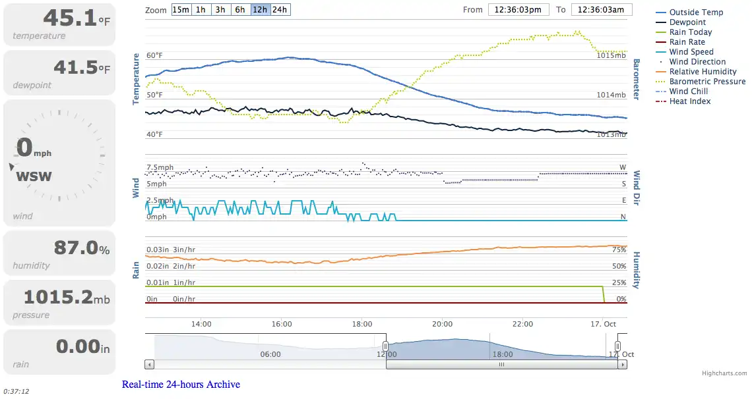Click the Temperature axis title
The height and width of the screenshot is (399, 752).
point(136,79)
